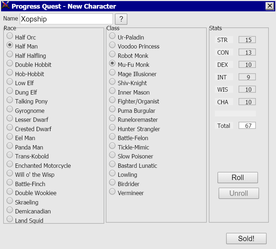Select Lesser Dwarf race

click(10, 118)
